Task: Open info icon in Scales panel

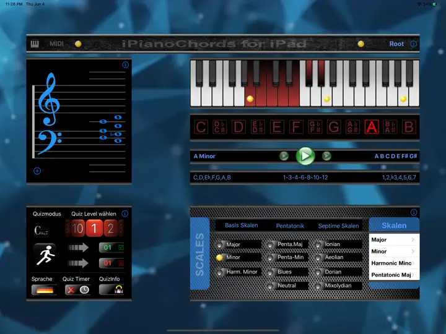Action: click(x=414, y=212)
